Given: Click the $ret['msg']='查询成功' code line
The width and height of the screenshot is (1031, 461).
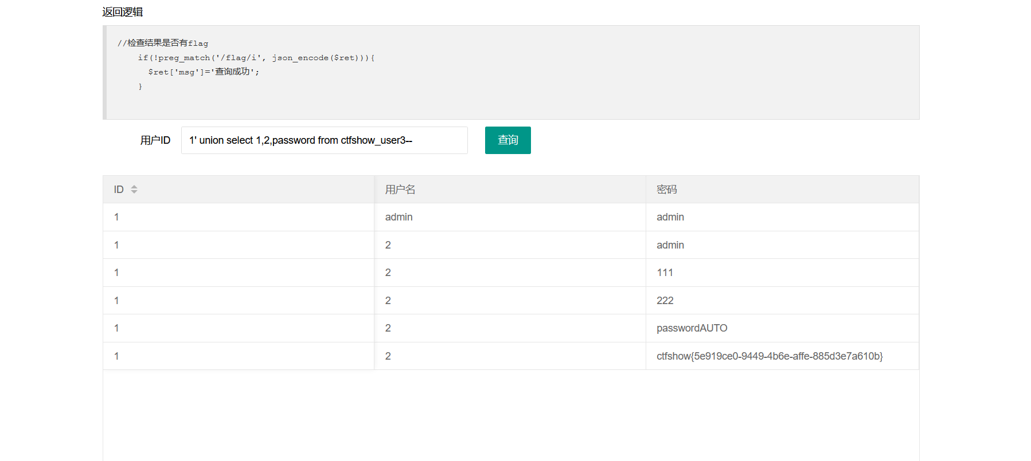Looking at the screenshot, I should [x=204, y=72].
